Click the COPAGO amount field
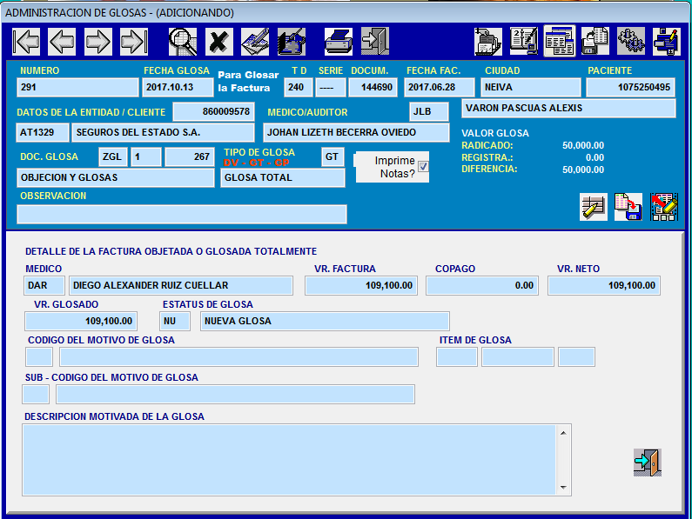 pyautogui.click(x=482, y=286)
